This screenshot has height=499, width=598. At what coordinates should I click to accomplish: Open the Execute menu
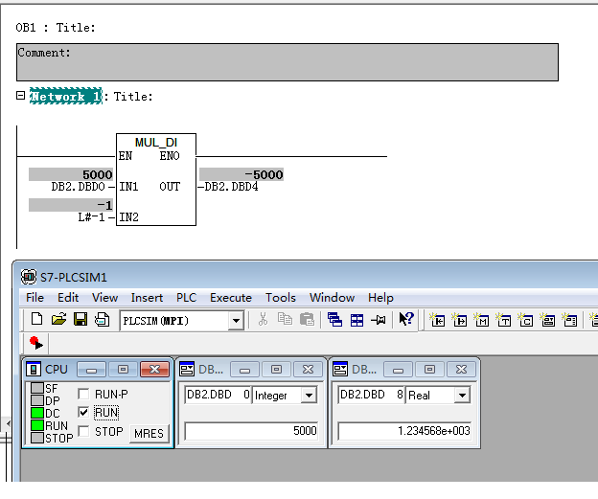point(230,297)
